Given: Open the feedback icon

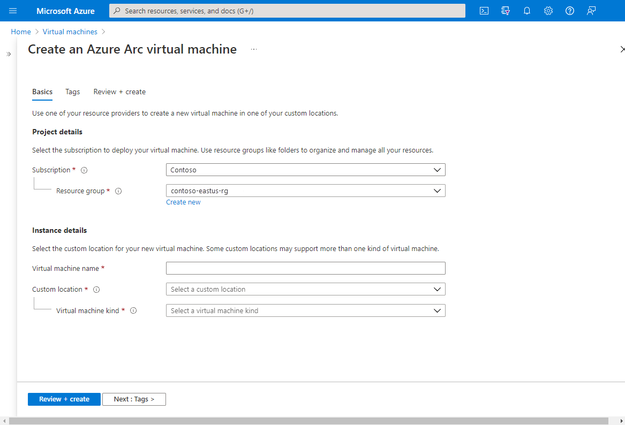Looking at the screenshot, I should tap(591, 11).
